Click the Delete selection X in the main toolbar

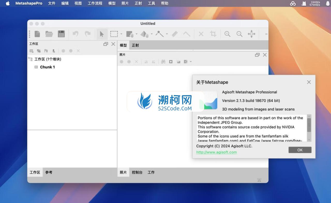(201, 34)
